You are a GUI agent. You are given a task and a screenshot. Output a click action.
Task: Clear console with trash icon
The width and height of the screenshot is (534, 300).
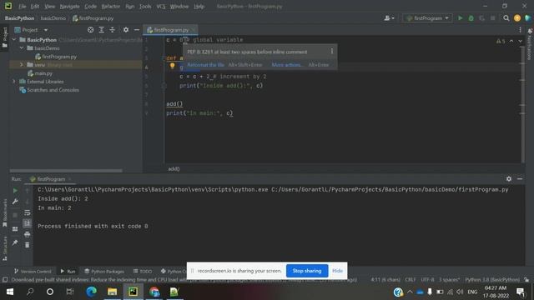click(28, 245)
